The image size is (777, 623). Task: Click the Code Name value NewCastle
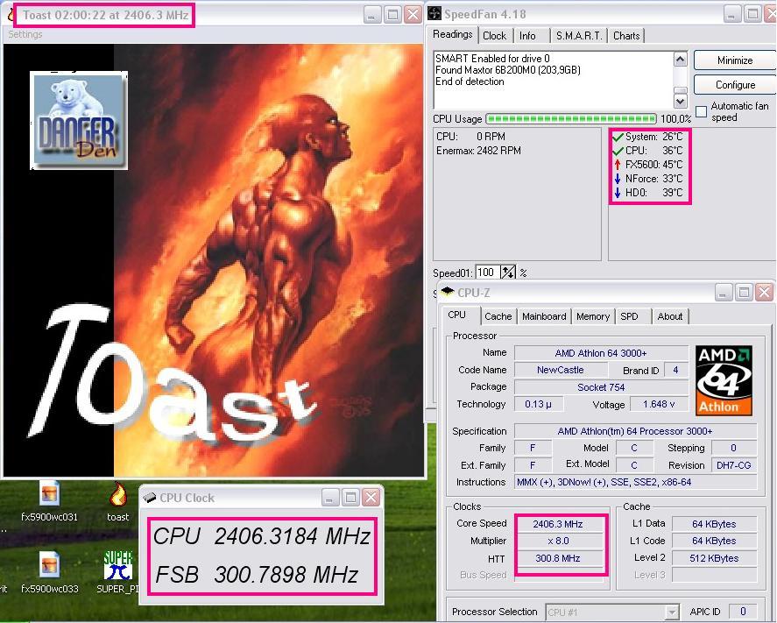[x=561, y=370]
